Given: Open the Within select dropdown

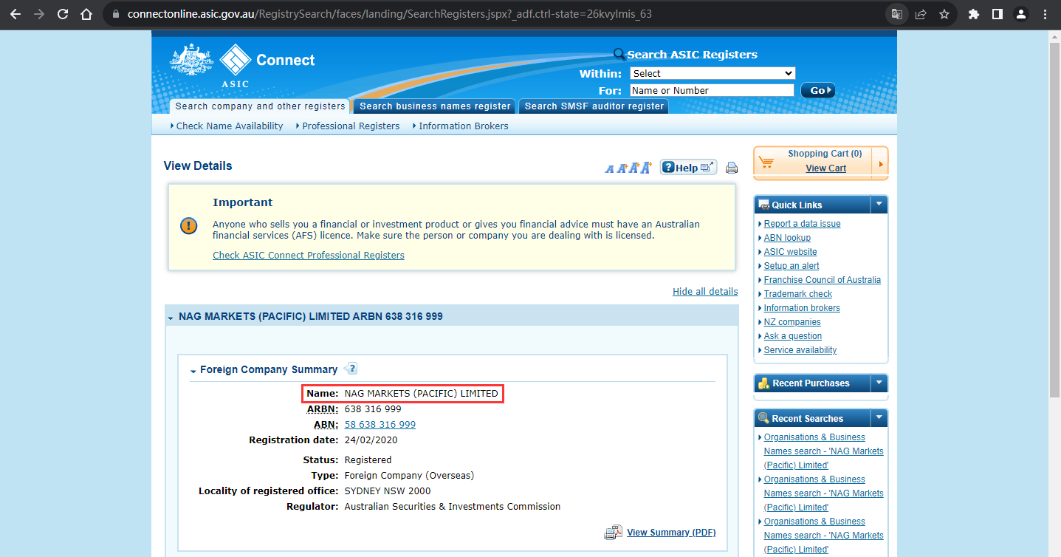Looking at the screenshot, I should coord(712,73).
